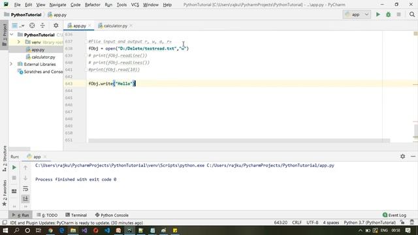Image resolution: width=418 pixels, height=235 pixels.
Task: Place cursor on fObj.write line 643
Action: click(112, 84)
